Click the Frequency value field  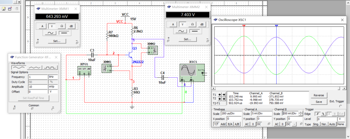pyautogui.click(x=38, y=77)
